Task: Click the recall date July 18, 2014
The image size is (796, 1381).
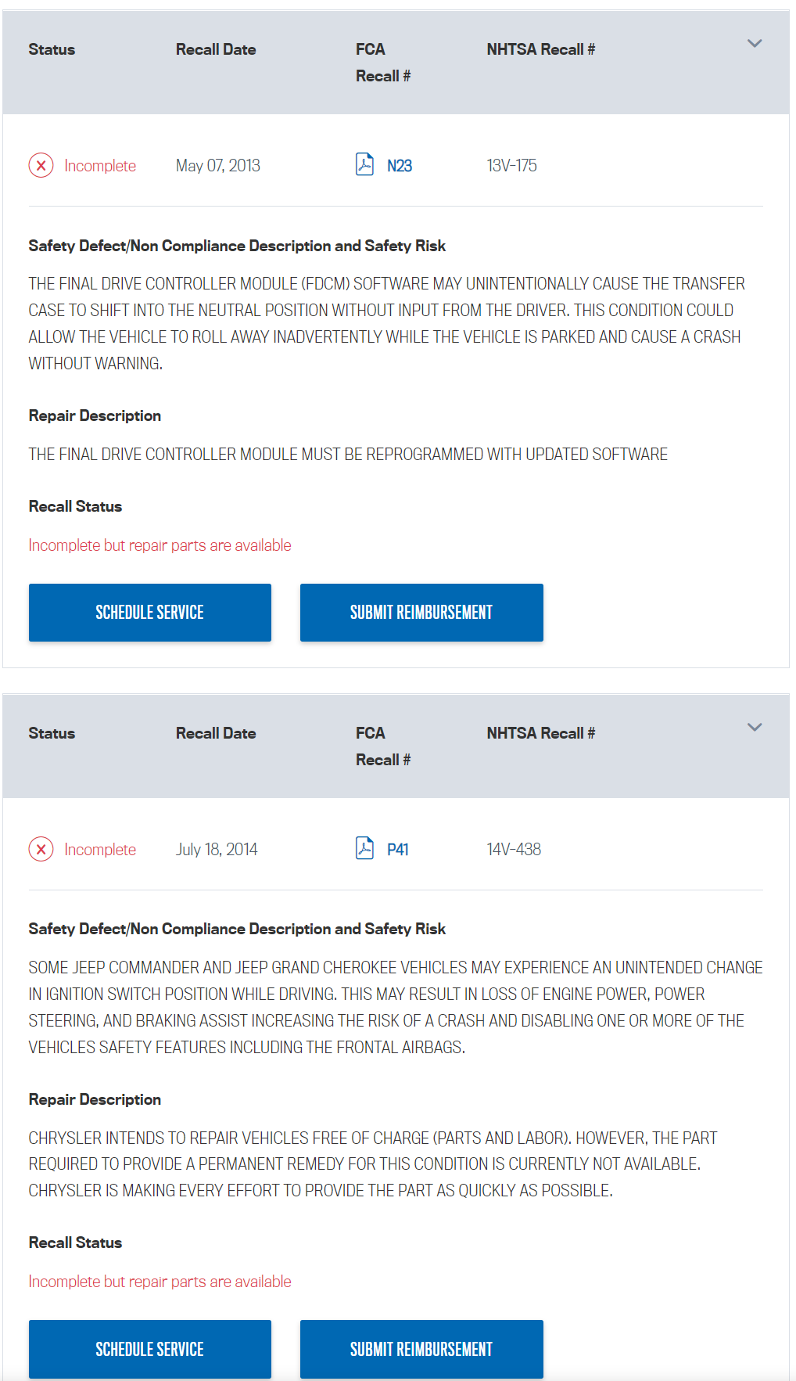Action: (x=217, y=850)
